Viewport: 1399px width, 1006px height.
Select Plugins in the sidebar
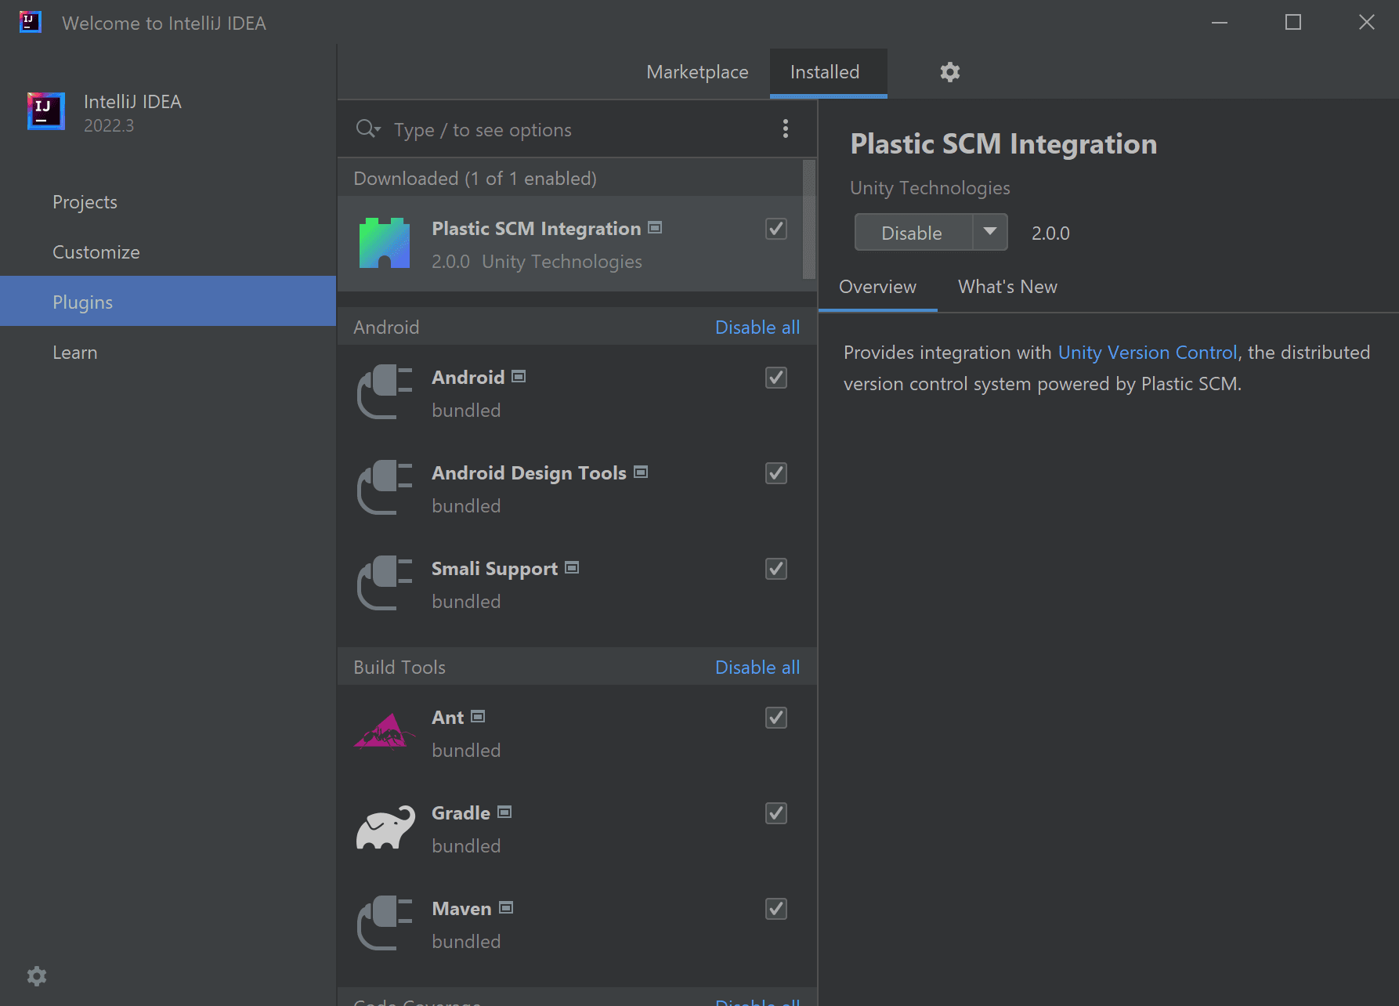pyautogui.click(x=168, y=301)
